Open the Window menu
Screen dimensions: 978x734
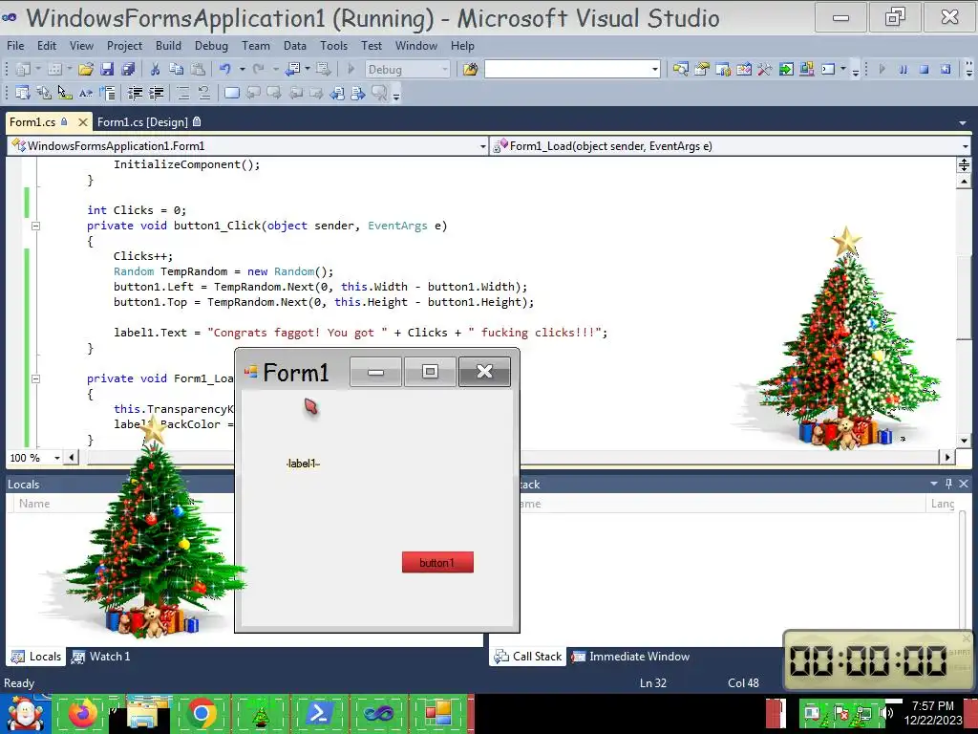416,46
